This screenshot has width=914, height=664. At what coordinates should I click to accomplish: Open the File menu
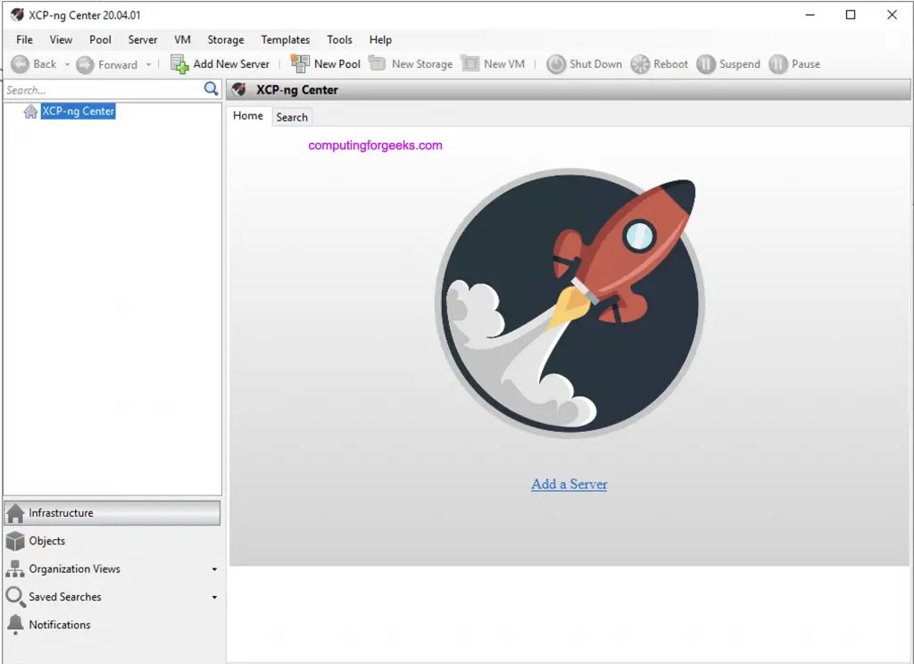[x=24, y=39]
